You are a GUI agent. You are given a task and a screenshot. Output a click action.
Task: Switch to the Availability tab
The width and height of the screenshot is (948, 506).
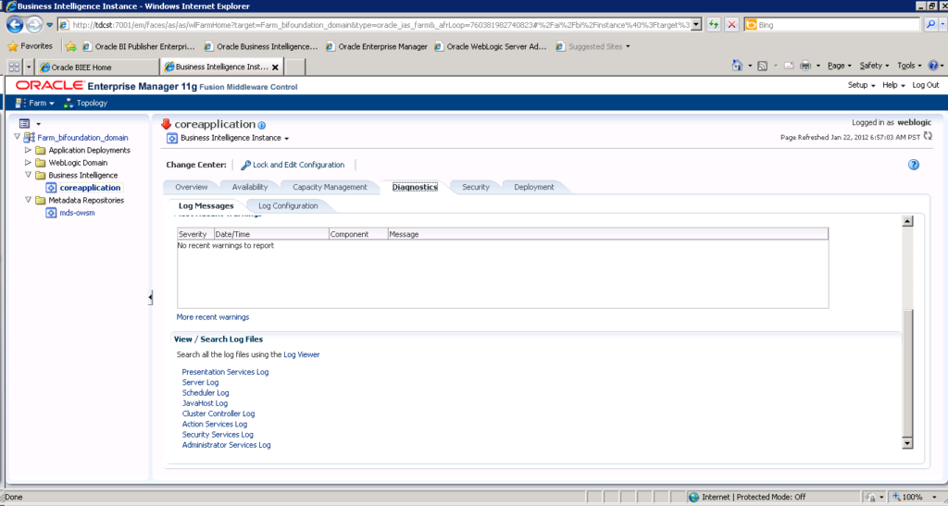click(x=250, y=187)
